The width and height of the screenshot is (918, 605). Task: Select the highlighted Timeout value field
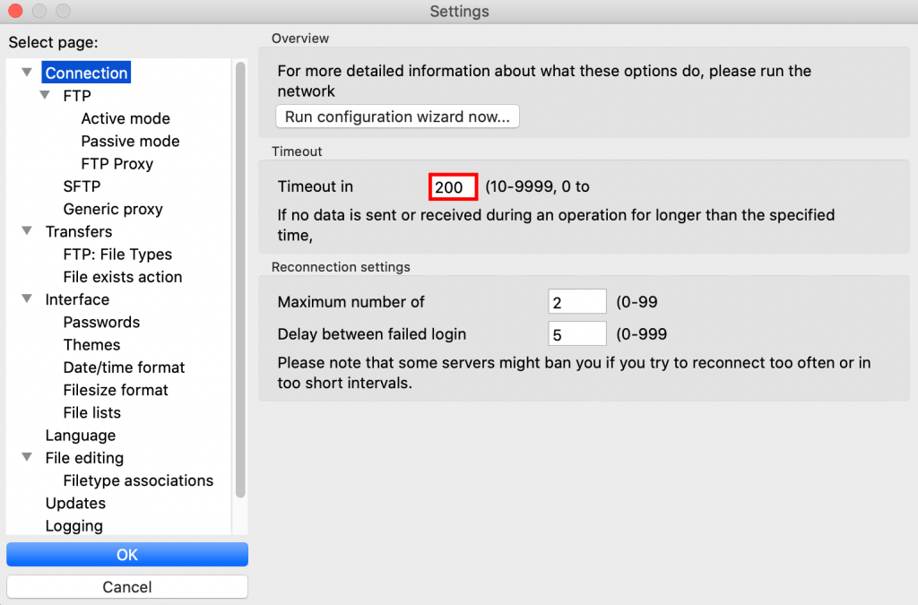[453, 186]
